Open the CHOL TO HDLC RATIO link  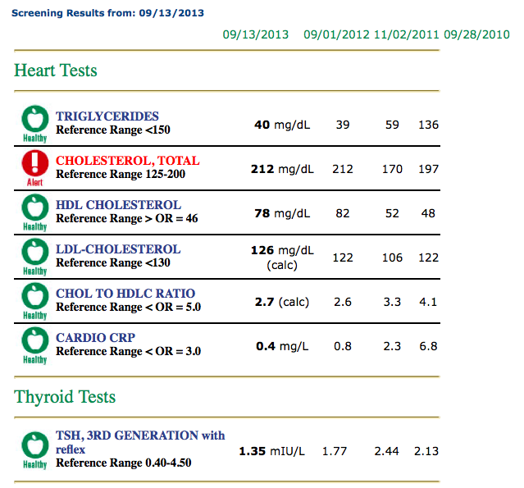pos(125,294)
